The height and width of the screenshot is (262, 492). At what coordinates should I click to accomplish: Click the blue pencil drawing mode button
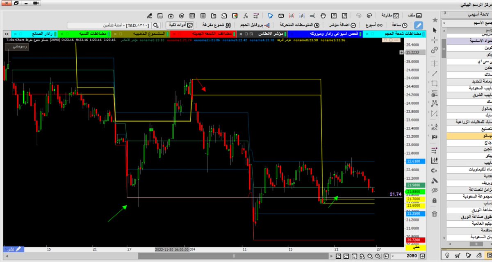[x=419, y=25]
